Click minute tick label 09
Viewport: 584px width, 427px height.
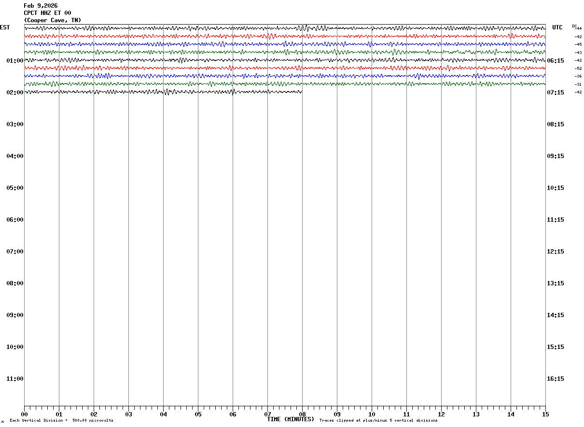[x=337, y=414]
